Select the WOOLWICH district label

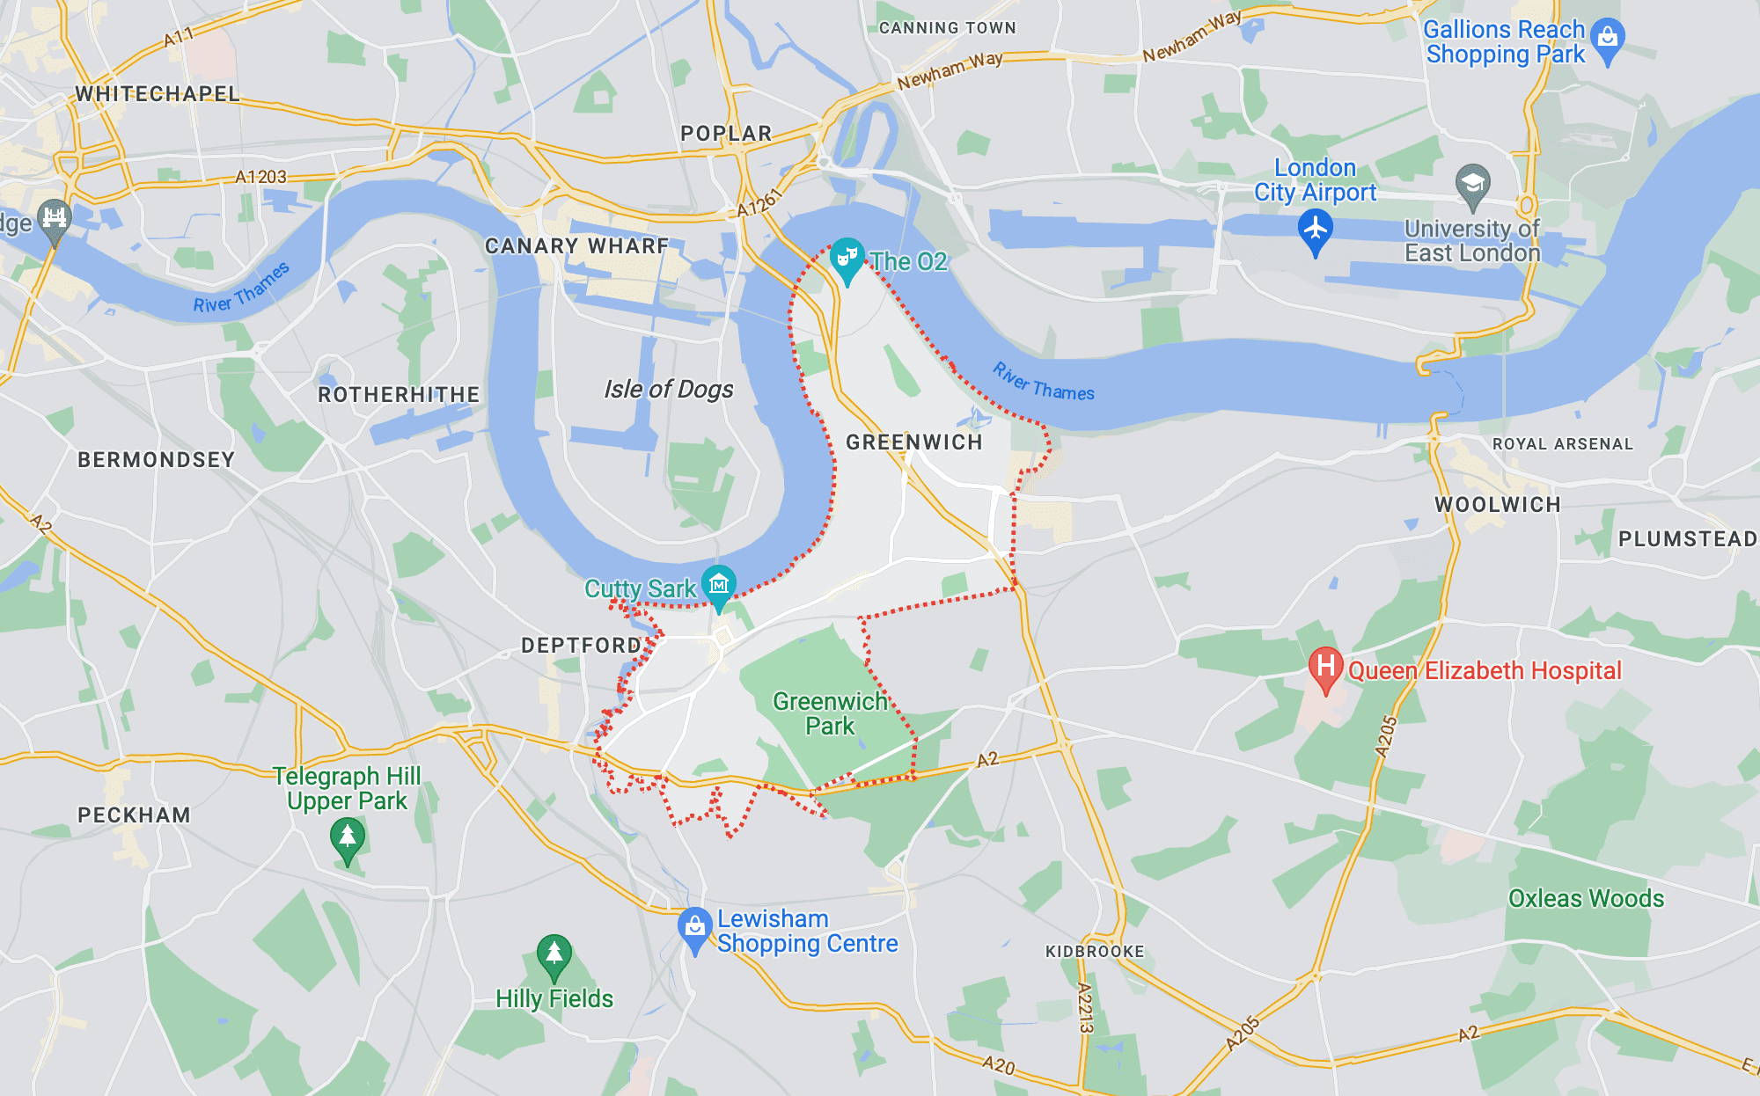(x=1497, y=505)
